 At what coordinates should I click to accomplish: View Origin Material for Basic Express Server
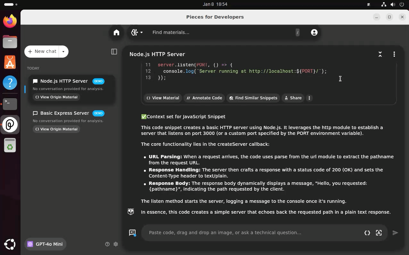56,129
